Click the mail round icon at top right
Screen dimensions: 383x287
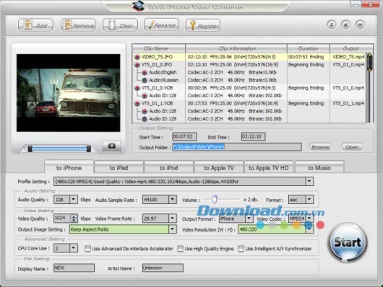(360, 25)
